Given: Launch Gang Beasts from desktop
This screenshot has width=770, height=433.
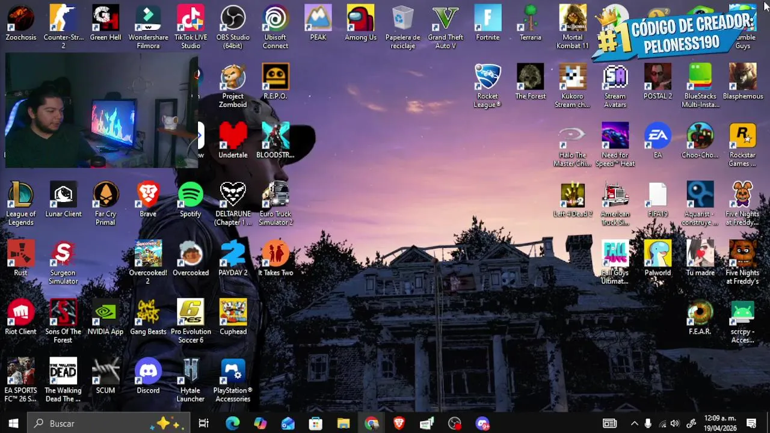Looking at the screenshot, I should [148, 319].
